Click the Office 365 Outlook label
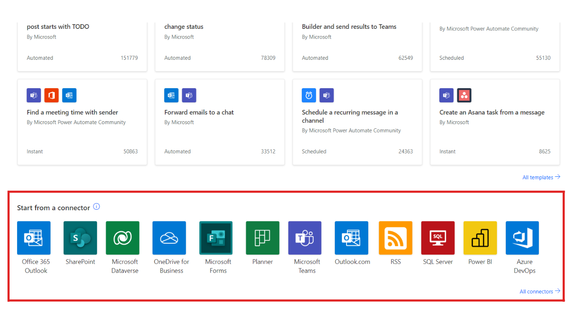This screenshot has width=571, height=321. tap(36, 266)
